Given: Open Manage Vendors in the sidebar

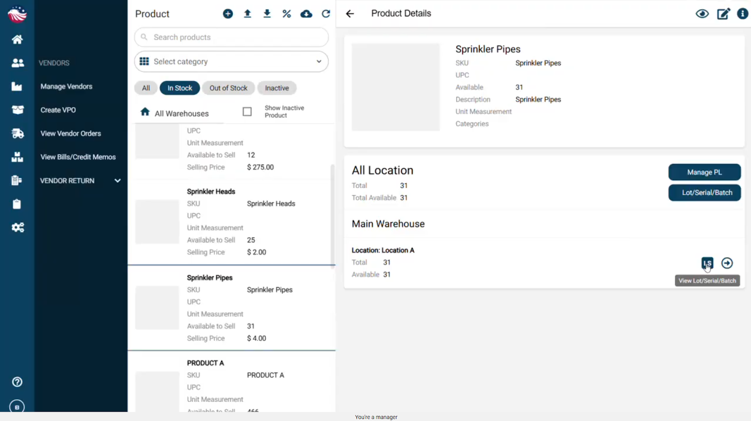Looking at the screenshot, I should click(x=66, y=86).
